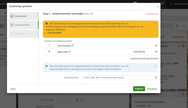Focus the Datum betaling date field

click(66, 100)
